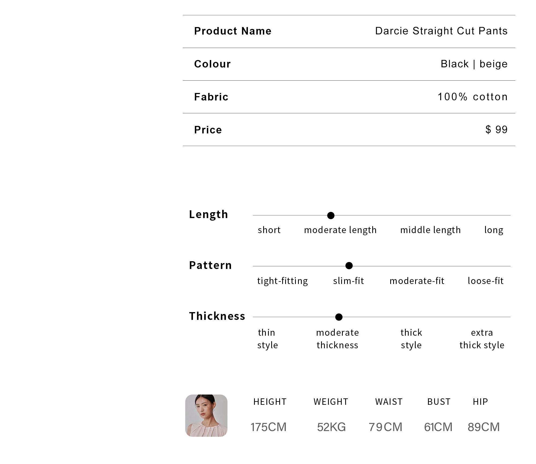Click the $ 99 price value
Image resolution: width=536 pixels, height=464 pixels.
point(497,130)
